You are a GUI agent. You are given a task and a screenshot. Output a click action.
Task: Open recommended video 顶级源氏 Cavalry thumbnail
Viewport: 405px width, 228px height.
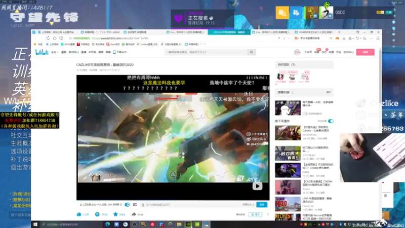pyautogui.click(x=288, y=133)
